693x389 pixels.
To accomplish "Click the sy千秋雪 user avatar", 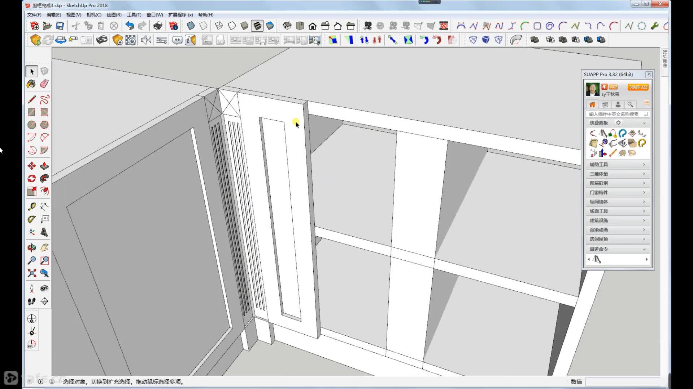I will pos(593,89).
